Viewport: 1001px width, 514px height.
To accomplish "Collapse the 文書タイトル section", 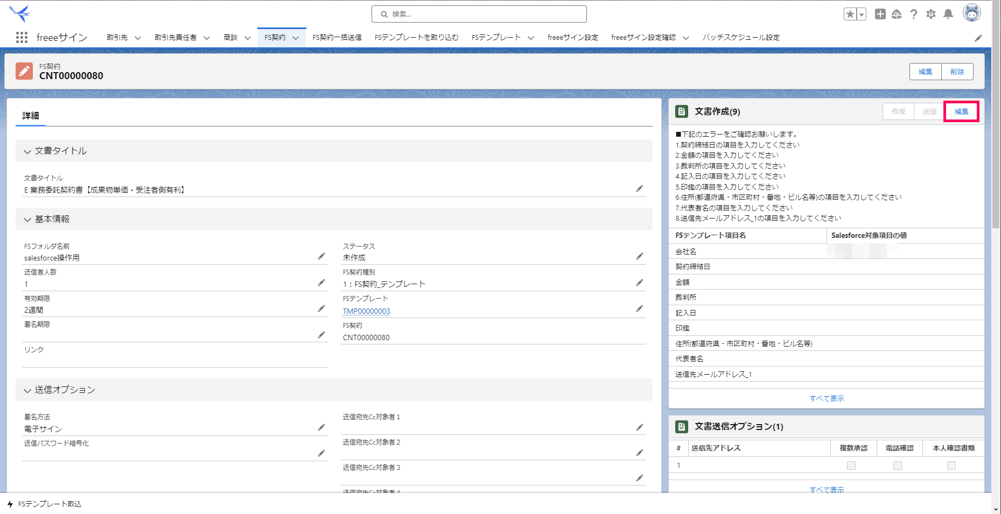I will click(x=27, y=152).
